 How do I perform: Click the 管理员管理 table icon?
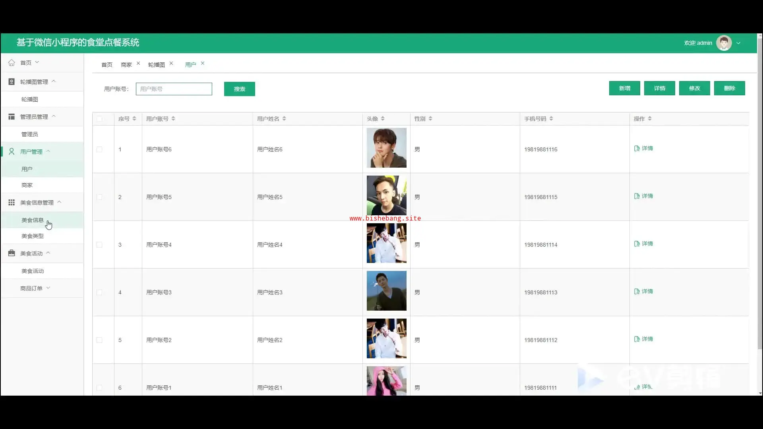pos(12,117)
